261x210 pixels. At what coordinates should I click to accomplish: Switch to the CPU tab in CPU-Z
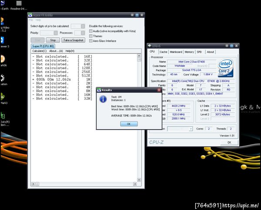tap(152, 52)
